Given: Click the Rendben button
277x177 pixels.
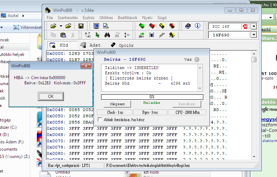Looking at the screenshot, I should pyautogui.click(x=187, y=104).
